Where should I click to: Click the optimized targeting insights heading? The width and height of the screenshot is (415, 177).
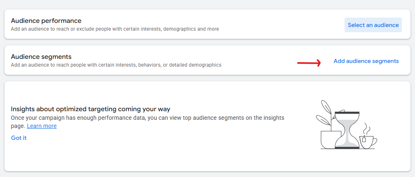90,109
